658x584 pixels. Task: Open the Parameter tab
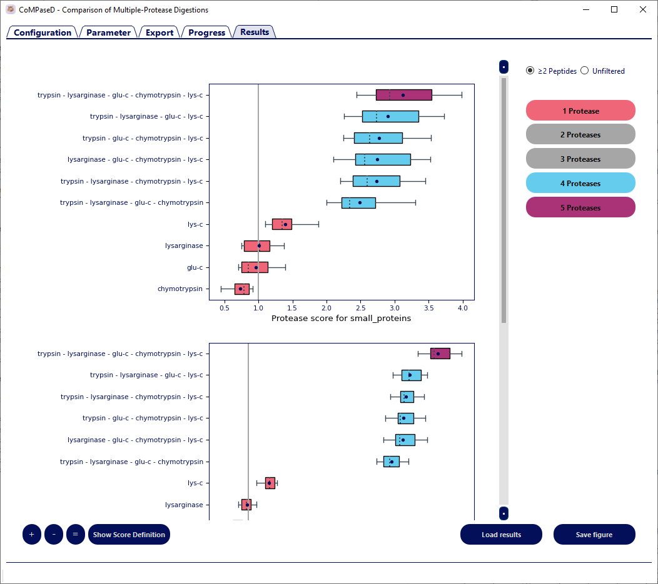[108, 32]
